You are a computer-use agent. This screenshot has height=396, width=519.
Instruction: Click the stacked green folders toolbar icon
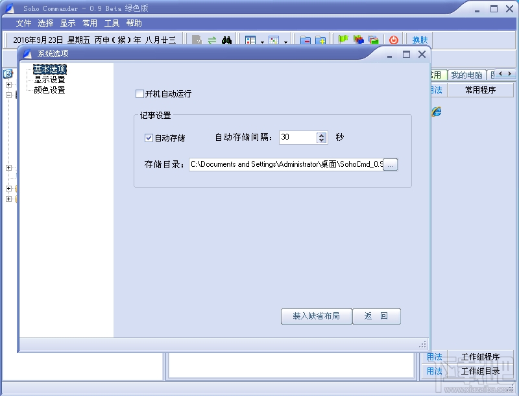pos(374,40)
